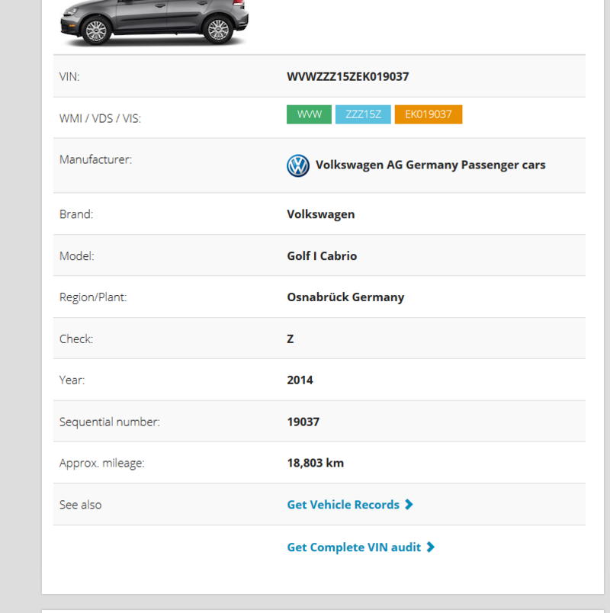This screenshot has width=610, height=613.
Task: Click the arrow beside Get Vehicle Records
Action: (x=409, y=505)
